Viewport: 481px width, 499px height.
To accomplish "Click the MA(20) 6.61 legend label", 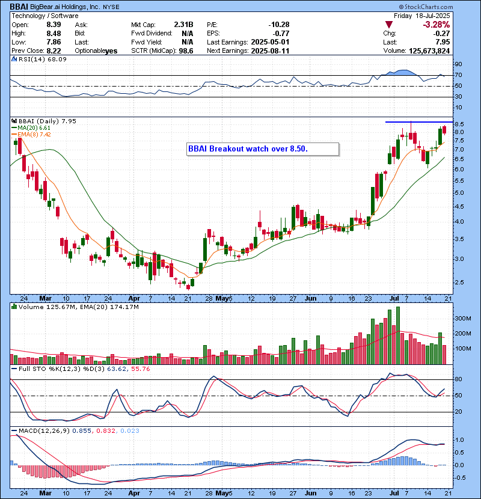I will tap(34, 127).
